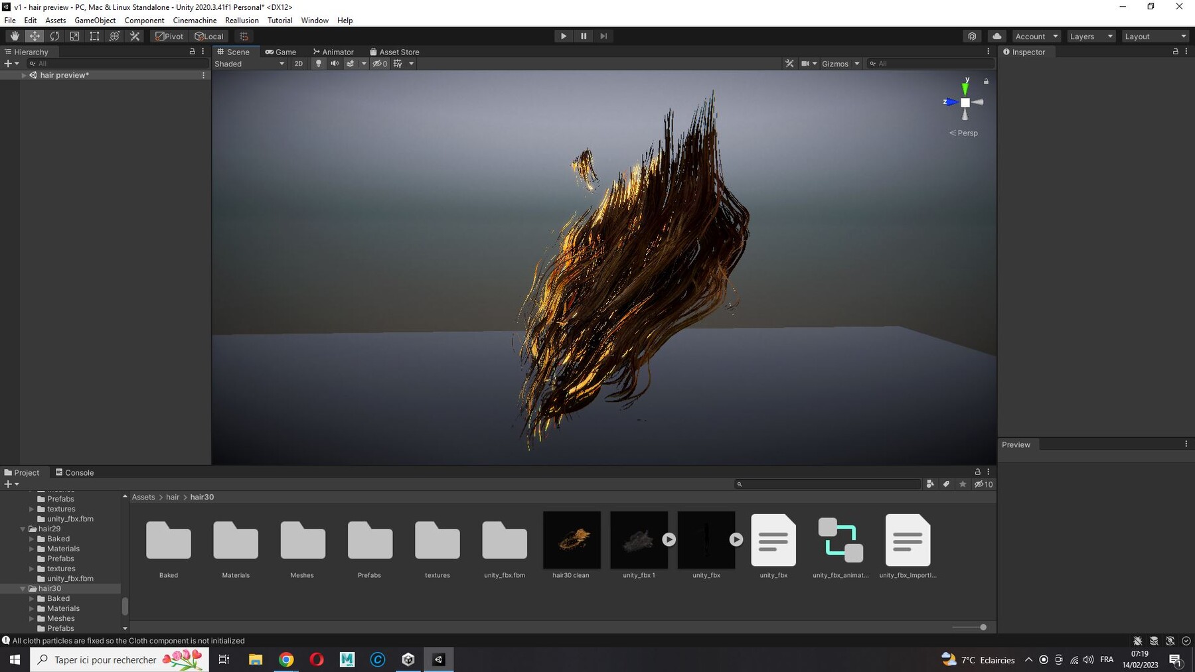The height and width of the screenshot is (672, 1195).
Task: Toggle scene audio
Action: (x=335, y=64)
